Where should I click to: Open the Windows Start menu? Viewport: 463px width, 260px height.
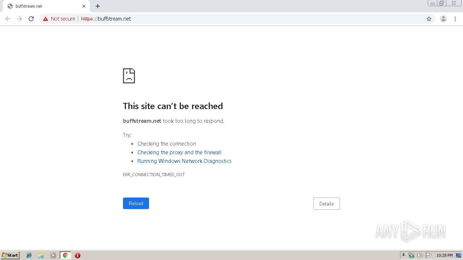(x=10, y=255)
